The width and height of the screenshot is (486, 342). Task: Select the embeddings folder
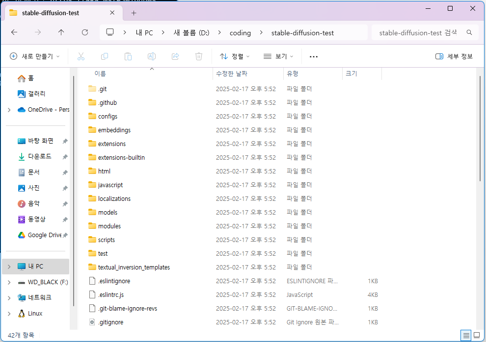click(109, 130)
